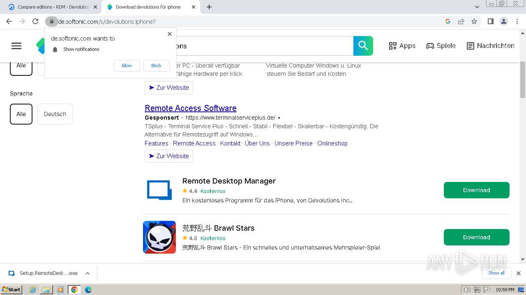Click the green search magnifier button
The width and height of the screenshot is (526, 295).
tap(363, 46)
